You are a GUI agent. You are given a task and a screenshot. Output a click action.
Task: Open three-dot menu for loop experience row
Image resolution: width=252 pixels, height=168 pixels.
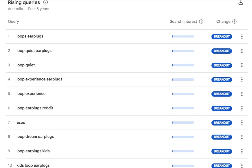[x=242, y=94]
